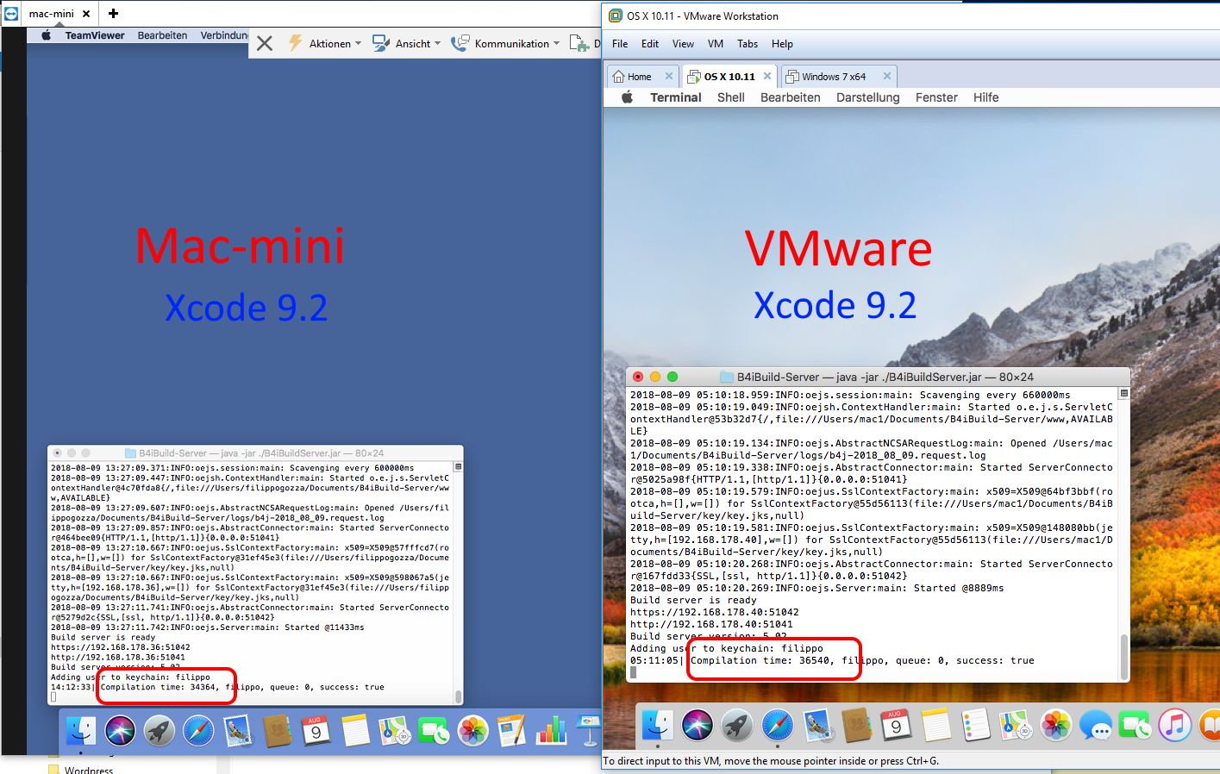Open VMware Workstation Help menu
Screen dimensions: 1220x774
point(782,44)
